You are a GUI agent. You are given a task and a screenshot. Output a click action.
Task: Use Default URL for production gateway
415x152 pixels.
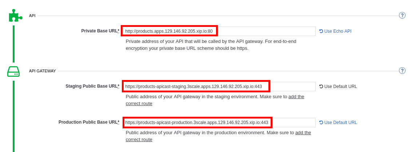click(340, 123)
